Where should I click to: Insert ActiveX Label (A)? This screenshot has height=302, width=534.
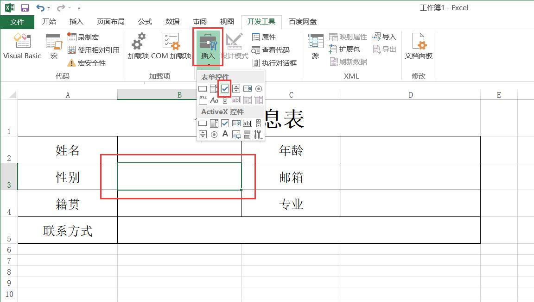coord(225,135)
